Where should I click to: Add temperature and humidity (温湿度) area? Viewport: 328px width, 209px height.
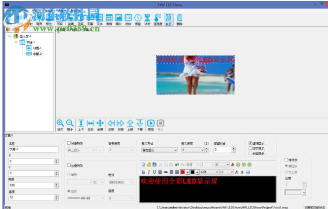tap(158, 20)
